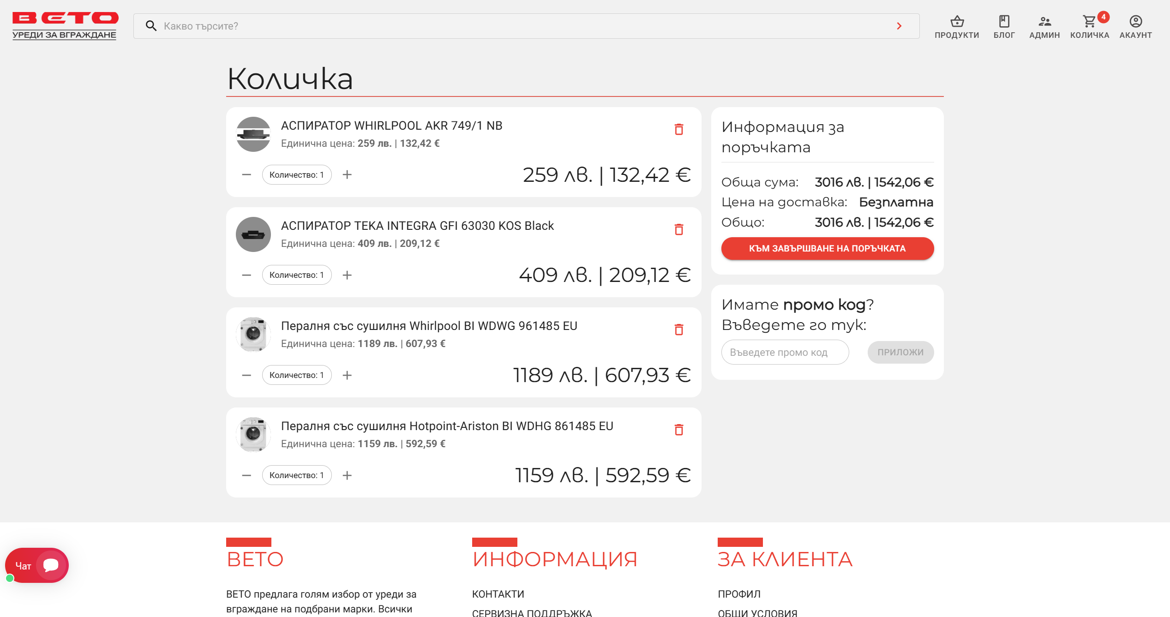Increase quantity of Whirlpool BI WDWG washer
The height and width of the screenshot is (617, 1170).
point(347,375)
